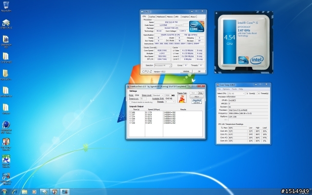Click the Core #0 temperature reading
312x195 pixels.
(x=237, y=131)
